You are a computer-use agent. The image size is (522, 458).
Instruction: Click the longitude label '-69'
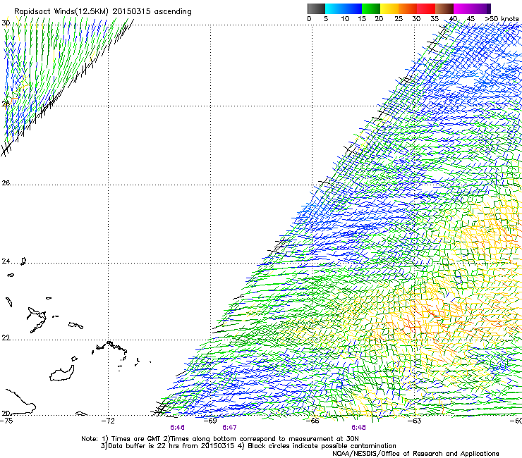210,421
